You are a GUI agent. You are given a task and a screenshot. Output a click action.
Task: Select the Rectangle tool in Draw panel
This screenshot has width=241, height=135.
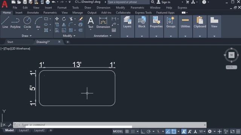click(46, 19)
